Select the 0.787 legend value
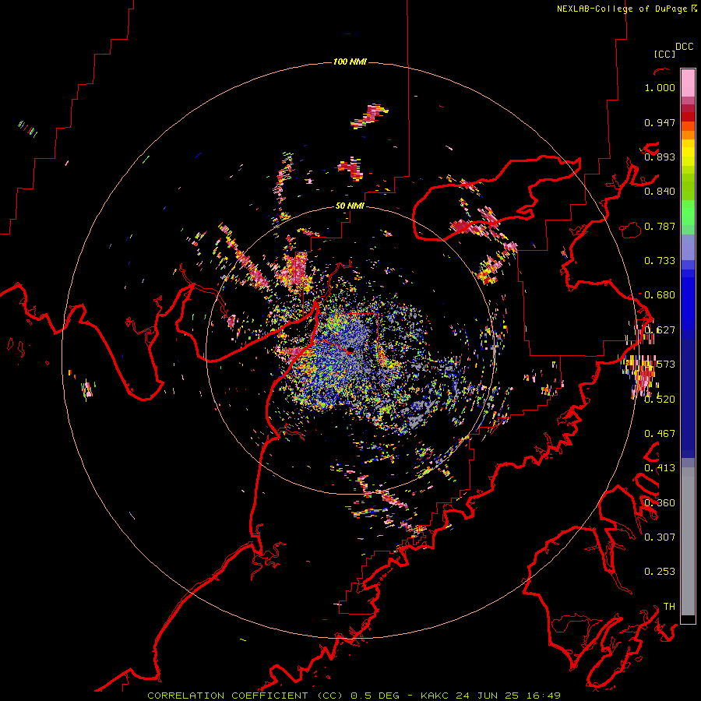This screenshot has height=701, width=701. tap(660, 226)
